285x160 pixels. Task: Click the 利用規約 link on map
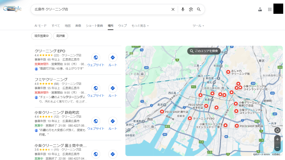[276, 154]
